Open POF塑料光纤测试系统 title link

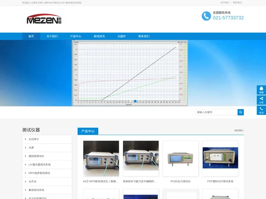tap(220, 181)
